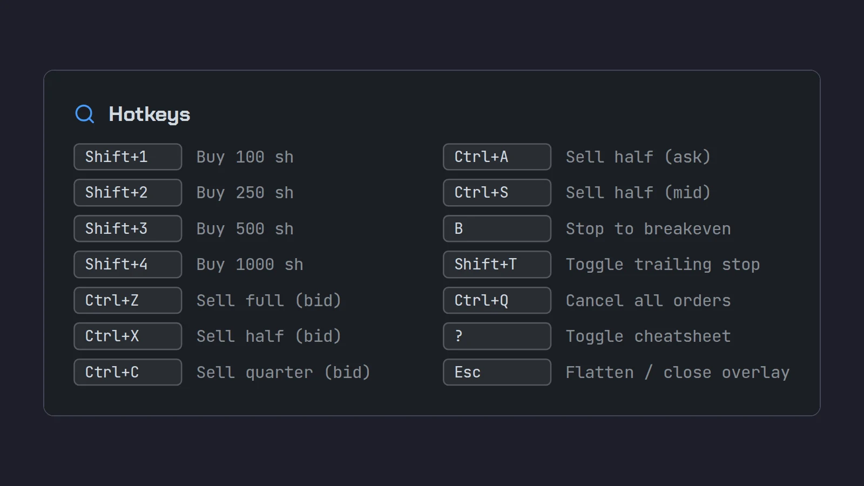Select the Shift+2 key badge

pyautogui.click(x=128, y=193)
